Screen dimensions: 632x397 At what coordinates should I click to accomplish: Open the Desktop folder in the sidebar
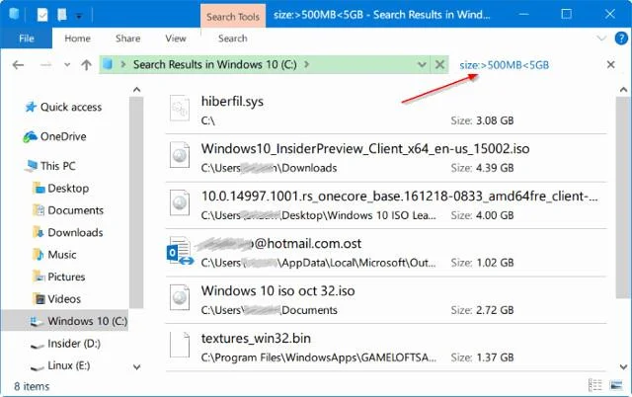click(68, 189)
